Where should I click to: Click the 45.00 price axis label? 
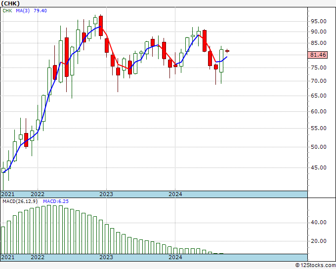point(318,168)
